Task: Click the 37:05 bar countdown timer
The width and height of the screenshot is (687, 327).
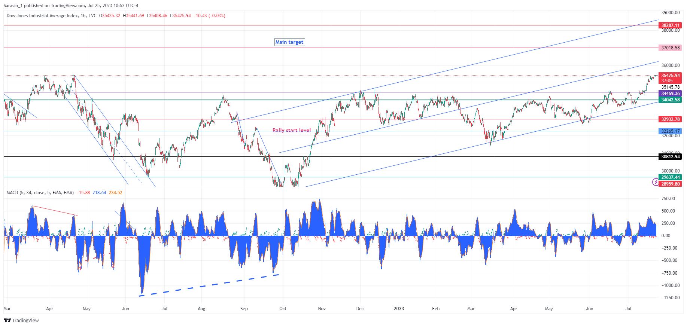Action: pos(667,81)
